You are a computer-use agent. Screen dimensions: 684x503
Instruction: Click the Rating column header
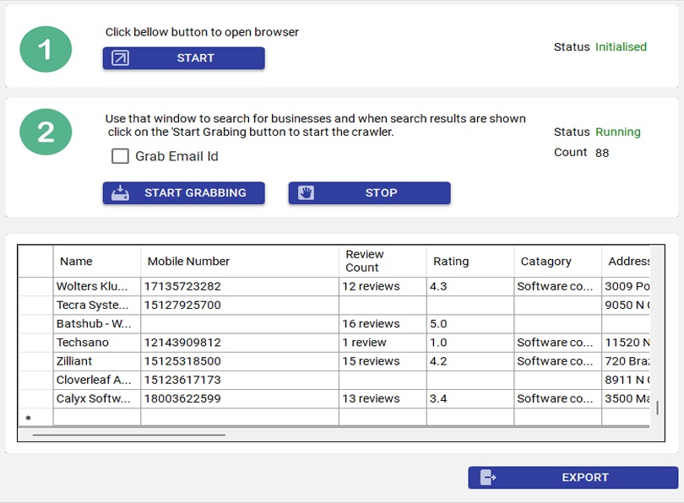tap(470, 261)
